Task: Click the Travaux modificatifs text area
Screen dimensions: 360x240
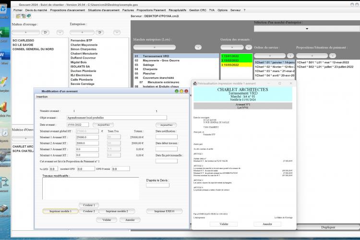Action: point(90,188)
